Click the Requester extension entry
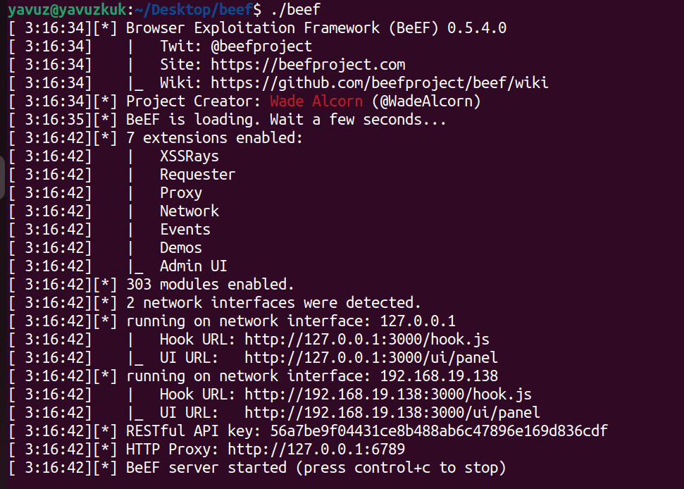Screen dimensions: 684x489 click(198, 175)
